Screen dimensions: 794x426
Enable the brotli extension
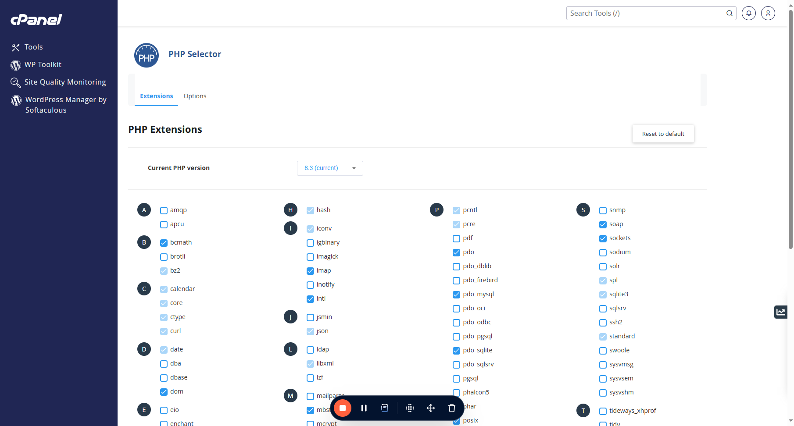(x=164, y=257)
